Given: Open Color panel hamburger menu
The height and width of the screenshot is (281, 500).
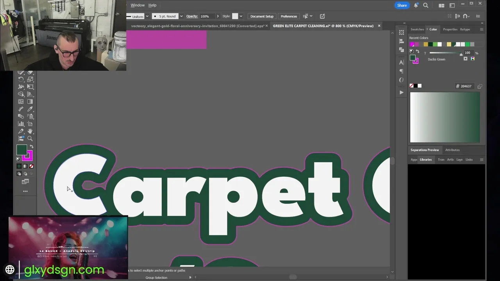Looking at the screenshot, I should 481,29.
